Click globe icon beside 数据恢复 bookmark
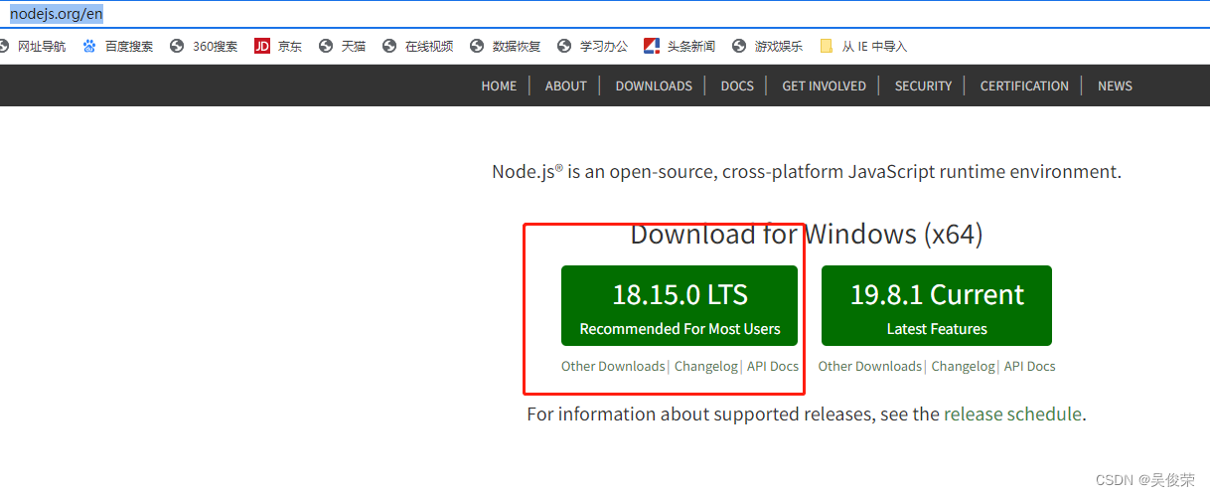The width and height of the screenshot is (1210, 497). tap(477, 46)
